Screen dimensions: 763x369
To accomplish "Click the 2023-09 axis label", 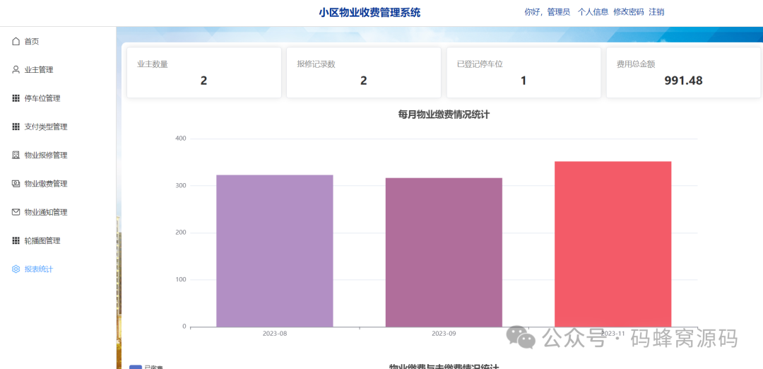I will point(444,334).
